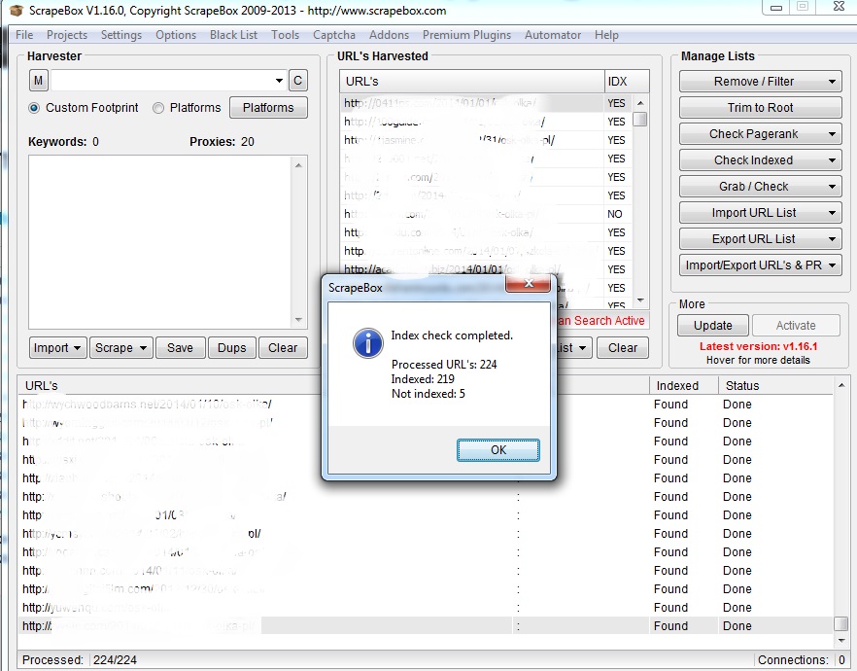Click 'Hover for more details' text

click(x=758, y=360)
